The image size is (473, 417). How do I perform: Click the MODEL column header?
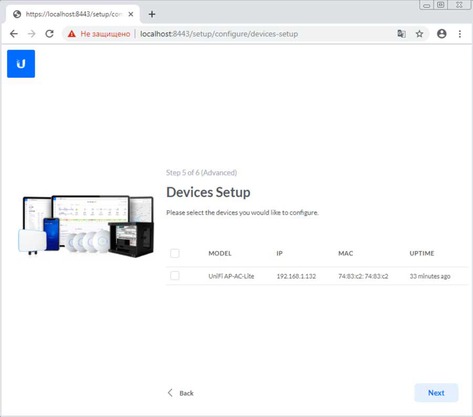coord(220,253)
